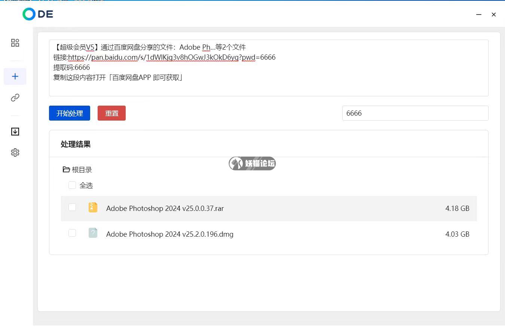Open the dashboard grid icon in sidebar

pyautogui.click(x=15, y=43)
